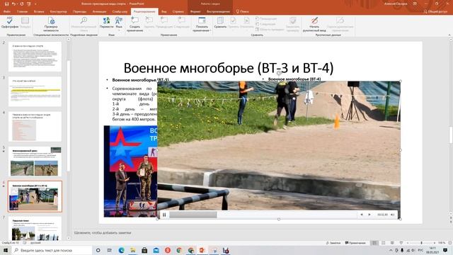Viewport: 453px width, 255px height.
Task: Select slide 2 thumbnail
Action: tap(35, 57)
